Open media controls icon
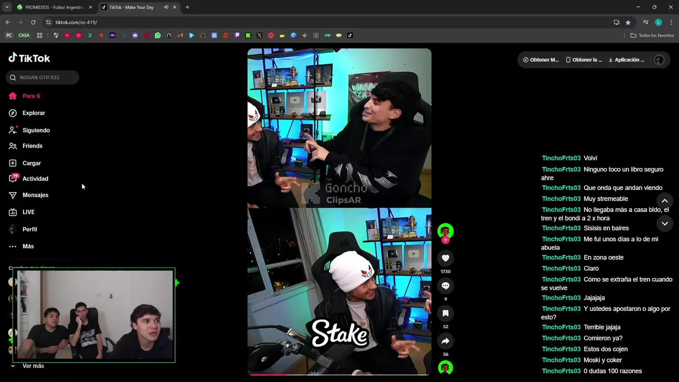The width and height of the screenshot is (679, 382). click(646, 22)
